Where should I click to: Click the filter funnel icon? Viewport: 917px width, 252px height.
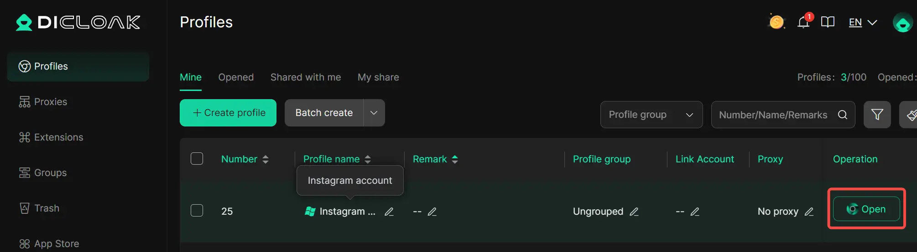coord(877,115)
